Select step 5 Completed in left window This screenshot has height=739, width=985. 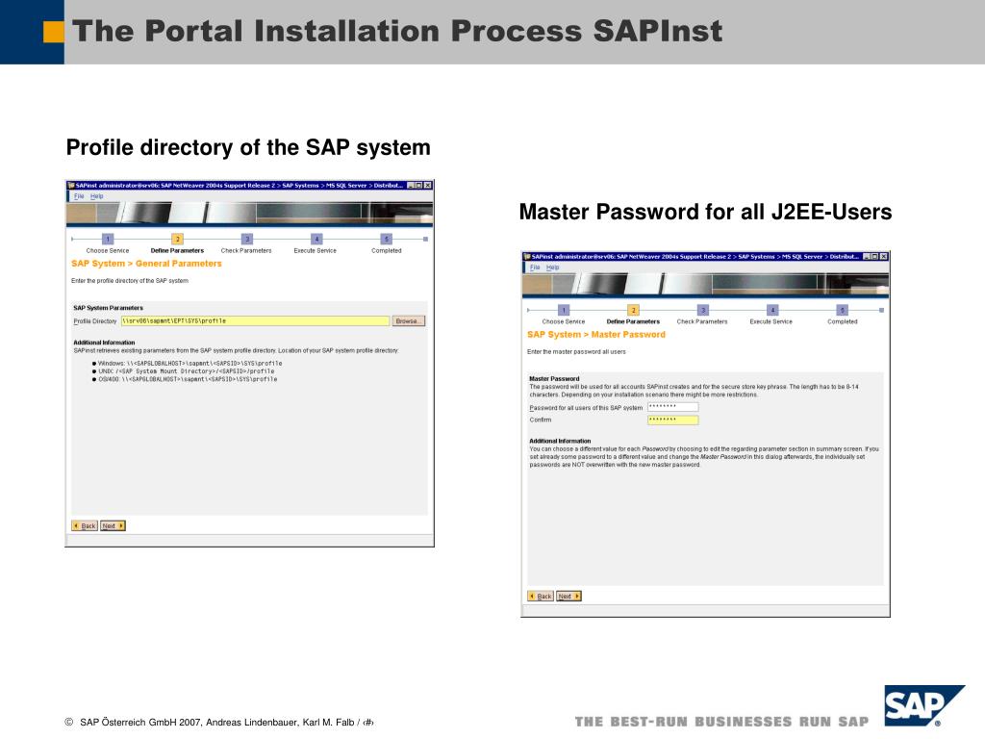(387, 239)
